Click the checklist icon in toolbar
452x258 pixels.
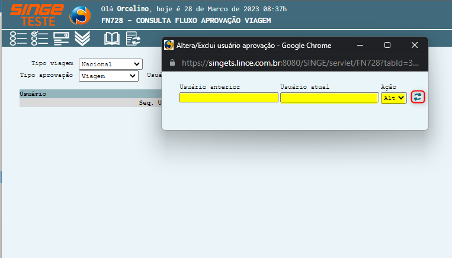point(39,39)
